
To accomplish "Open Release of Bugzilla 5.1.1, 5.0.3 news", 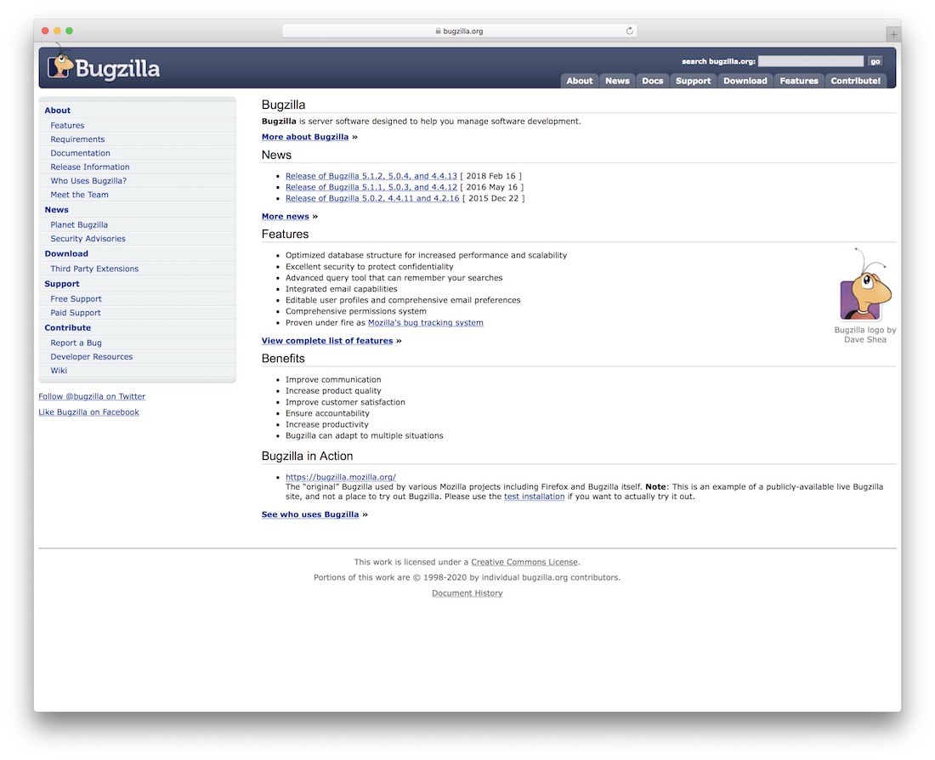I will coord(371,187).
